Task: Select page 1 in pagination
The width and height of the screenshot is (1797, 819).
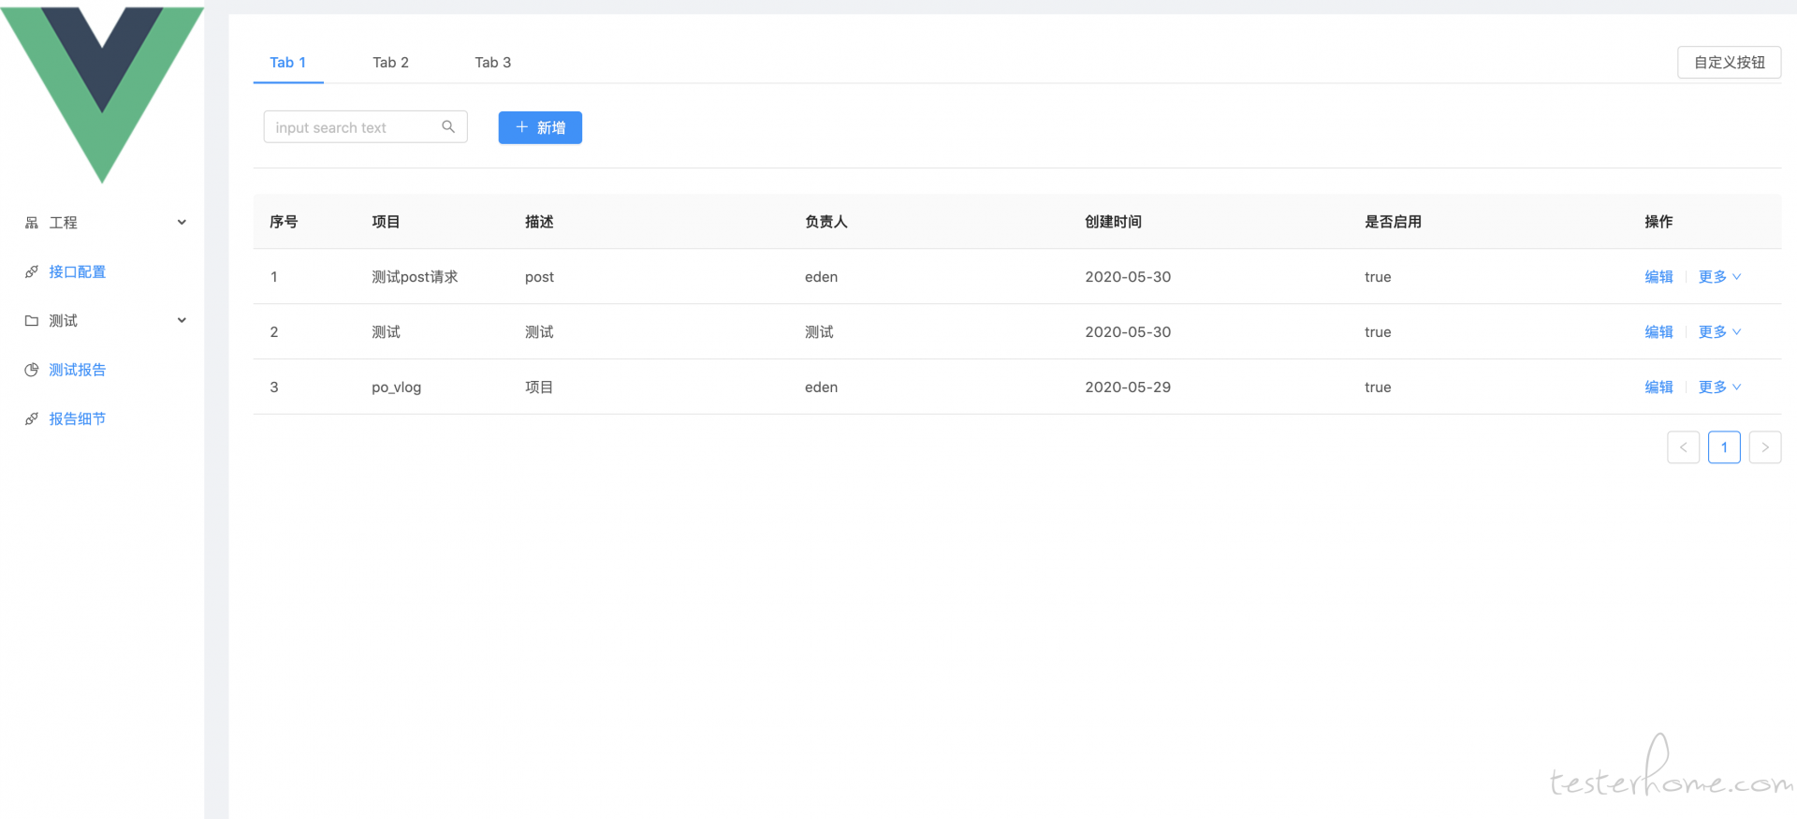Action: [1724, 447]
